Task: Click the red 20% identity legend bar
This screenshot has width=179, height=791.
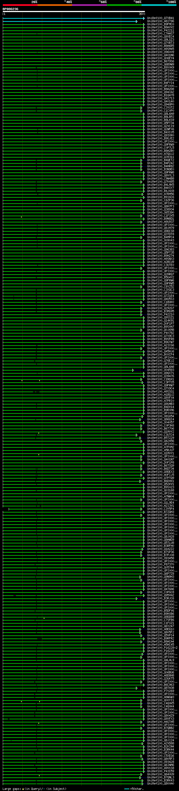Action: point(20,5)
